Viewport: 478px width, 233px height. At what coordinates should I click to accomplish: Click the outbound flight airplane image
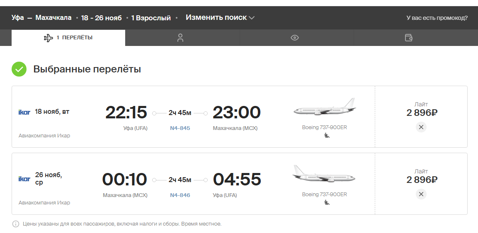(x=325, y=107)
